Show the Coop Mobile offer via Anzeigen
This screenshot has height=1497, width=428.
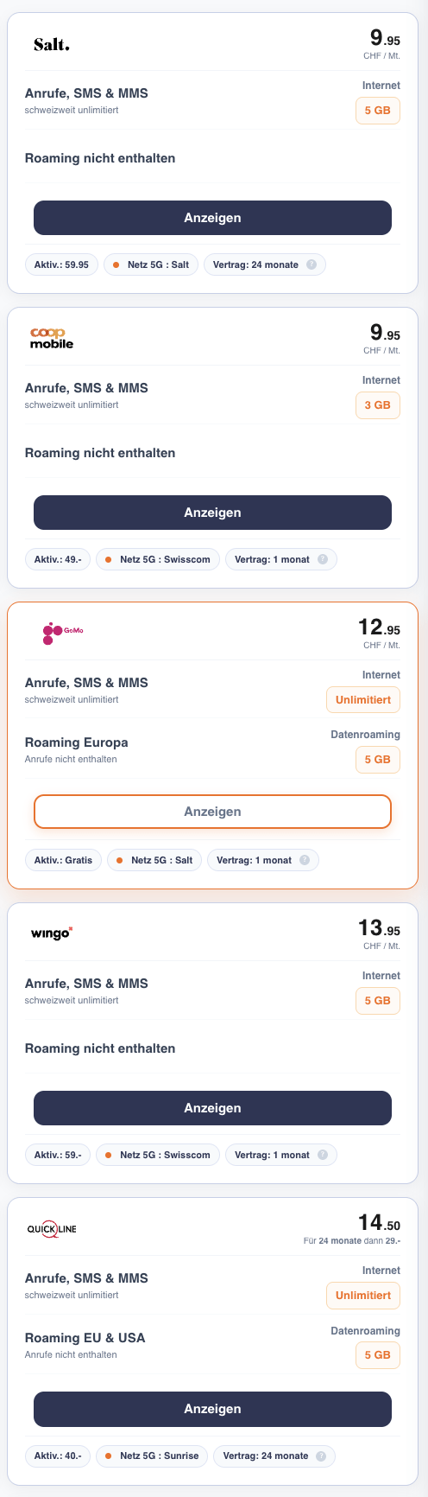[x=212, y=513]
